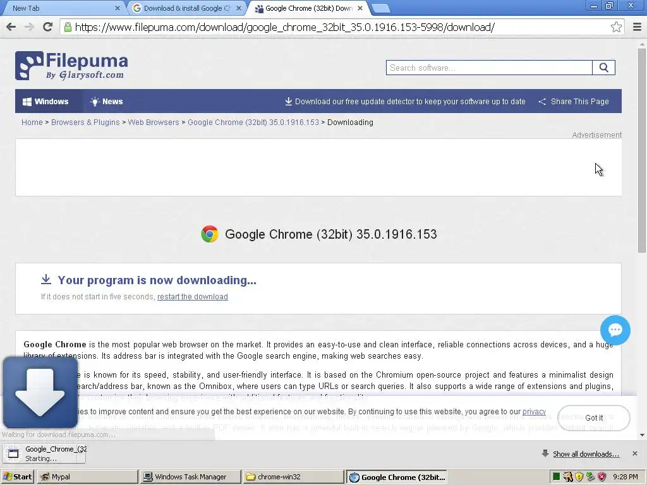Click Show all downloads link

pos(586,454)
